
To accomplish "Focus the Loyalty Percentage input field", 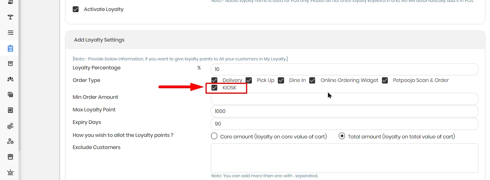I will click(345, 69).
